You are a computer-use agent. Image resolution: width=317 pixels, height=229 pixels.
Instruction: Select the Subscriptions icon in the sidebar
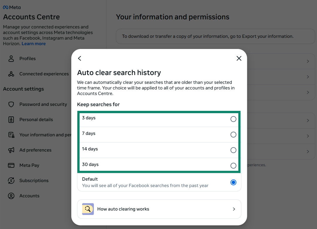click(x=11, y=180)
